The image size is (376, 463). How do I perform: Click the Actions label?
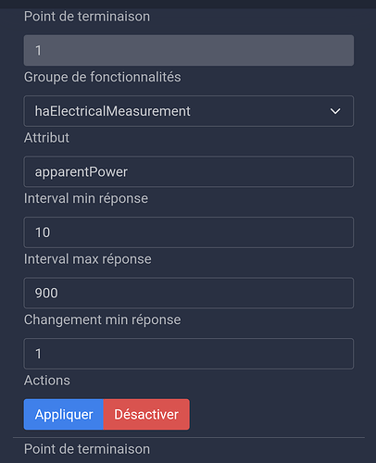coord(47,381)
